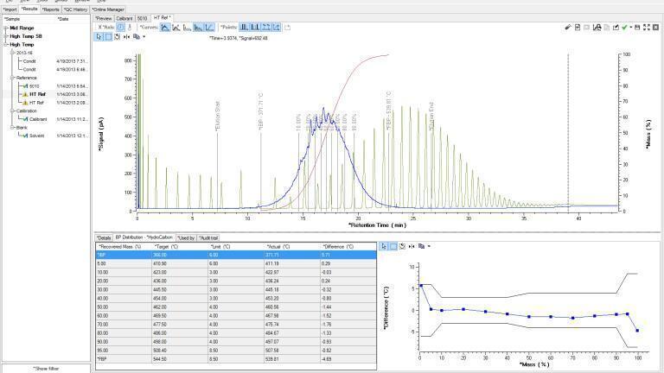Image resolution: width=664 pixels, height=373 pixels.
Task: Open the Online Manager tab
Action: [x=108, y=9]
